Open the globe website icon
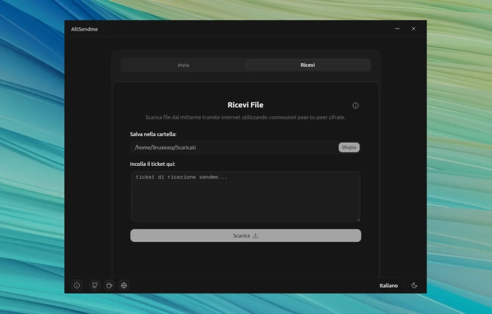This screenshot has width=492, height=314. pos(124,286)
